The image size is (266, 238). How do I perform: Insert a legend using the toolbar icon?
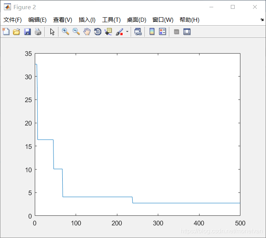coord(162,32)
